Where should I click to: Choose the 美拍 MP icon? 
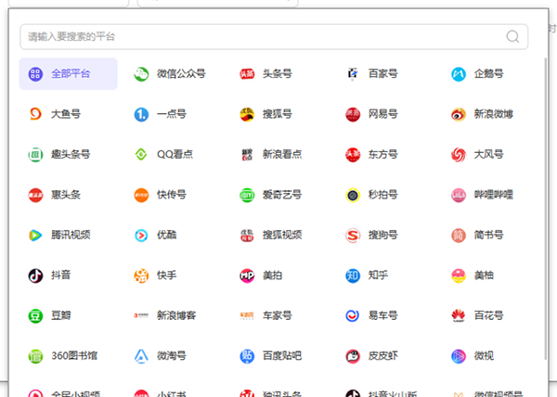(247, 275)
